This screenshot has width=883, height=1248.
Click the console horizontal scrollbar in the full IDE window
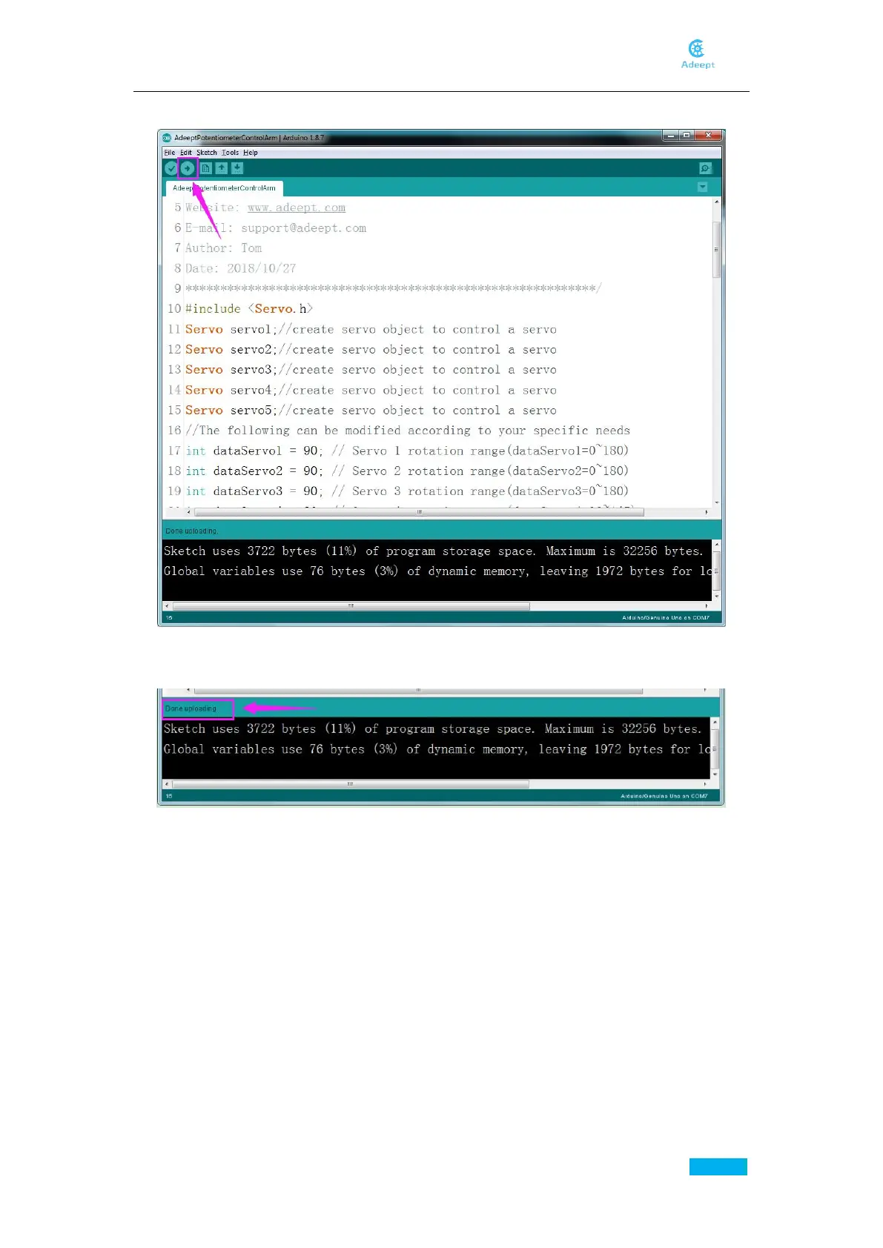click(x=351, y=606)
